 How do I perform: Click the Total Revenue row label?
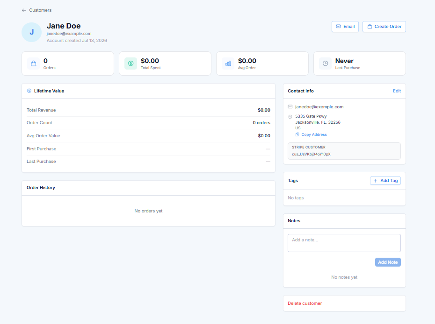point(41,110)
